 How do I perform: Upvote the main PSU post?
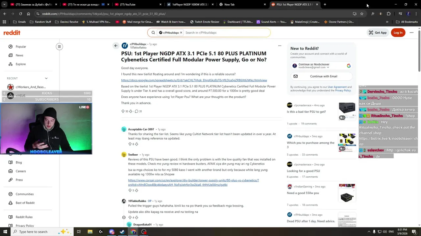click(x=123, y=111)
